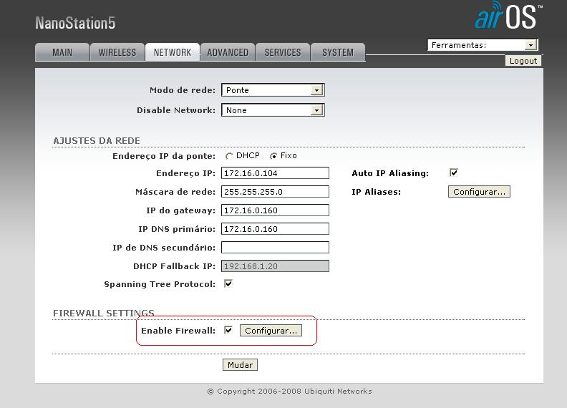Click the empty IP de DNS secundário field
Viewport: 567px width, 408px height.
coord(275,248)
